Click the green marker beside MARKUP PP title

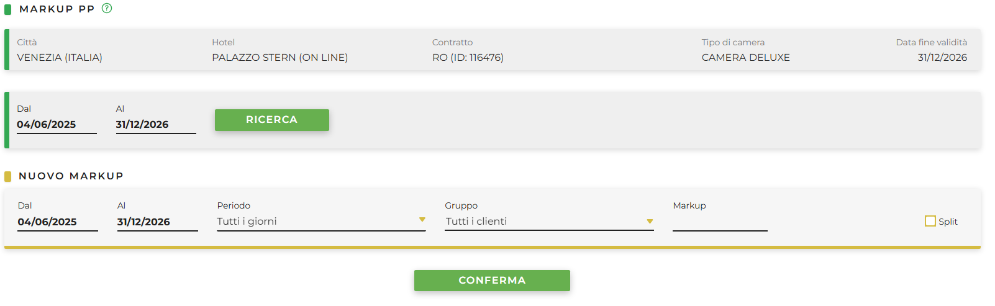[x=7, y=9]
